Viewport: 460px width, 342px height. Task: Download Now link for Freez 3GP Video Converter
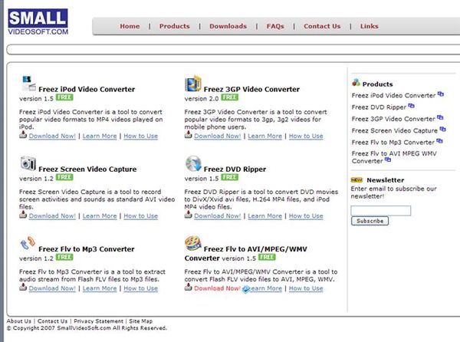(x=218, y=136)
